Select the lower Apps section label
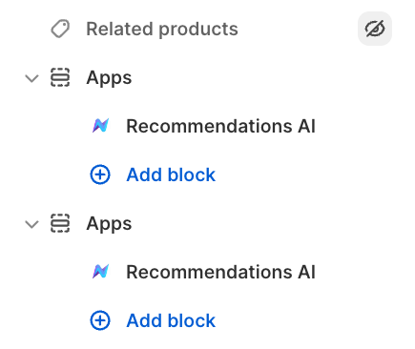The image size is (415, 349). pos(109,224)
